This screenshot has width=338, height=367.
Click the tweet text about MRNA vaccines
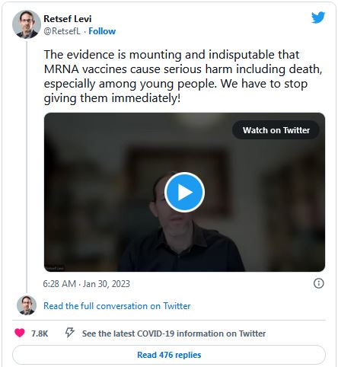[183, 76]
